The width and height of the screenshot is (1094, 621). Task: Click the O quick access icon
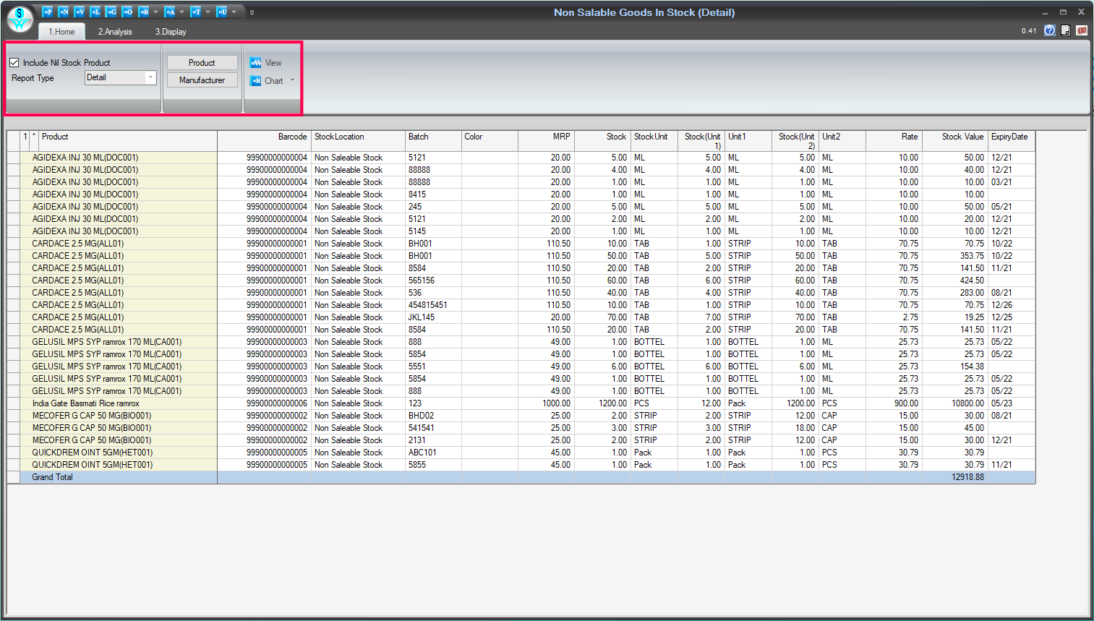click(x=127, y=12)
